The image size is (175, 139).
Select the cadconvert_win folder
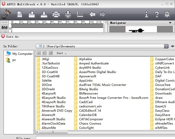click(x=88, y=106)
